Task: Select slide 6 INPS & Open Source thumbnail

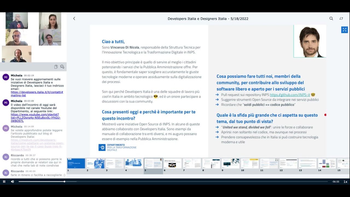Action: 173,163
